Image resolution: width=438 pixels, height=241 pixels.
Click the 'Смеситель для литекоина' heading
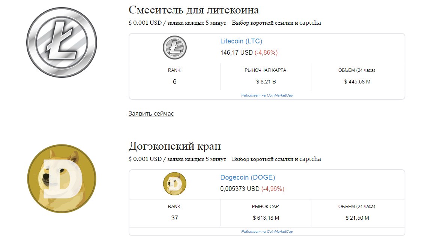pyautogui.click(x=193, y=10)
